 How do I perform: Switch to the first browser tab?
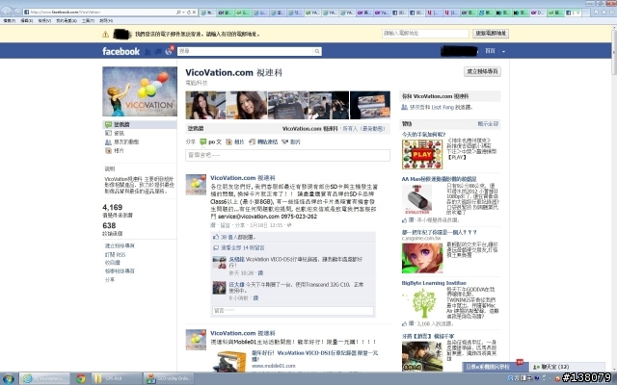[x=208, y=13]
